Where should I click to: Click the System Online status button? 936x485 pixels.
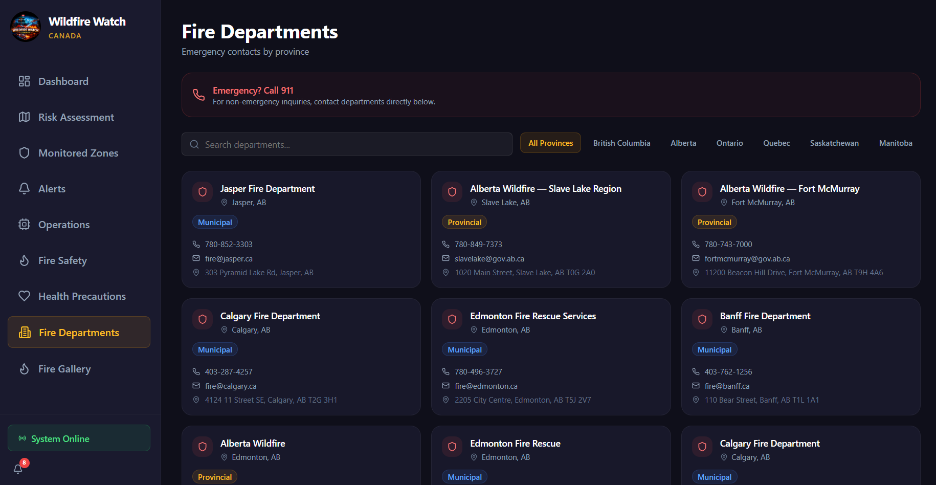[79, 438]
